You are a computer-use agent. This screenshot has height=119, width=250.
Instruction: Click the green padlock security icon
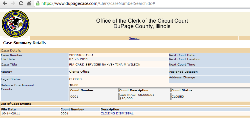tap(38, 3)
